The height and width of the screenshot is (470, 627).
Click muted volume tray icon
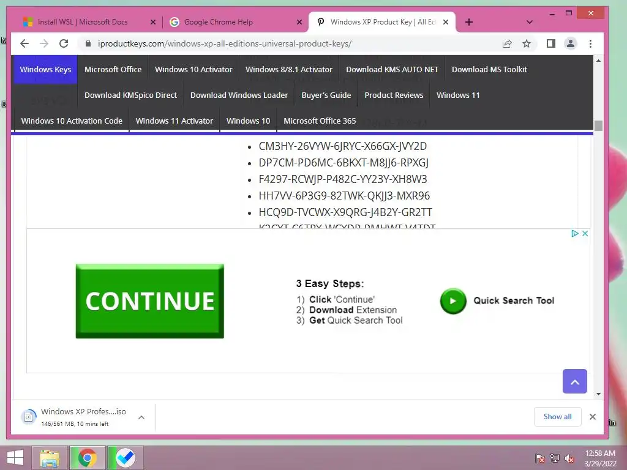coord(569,458)
